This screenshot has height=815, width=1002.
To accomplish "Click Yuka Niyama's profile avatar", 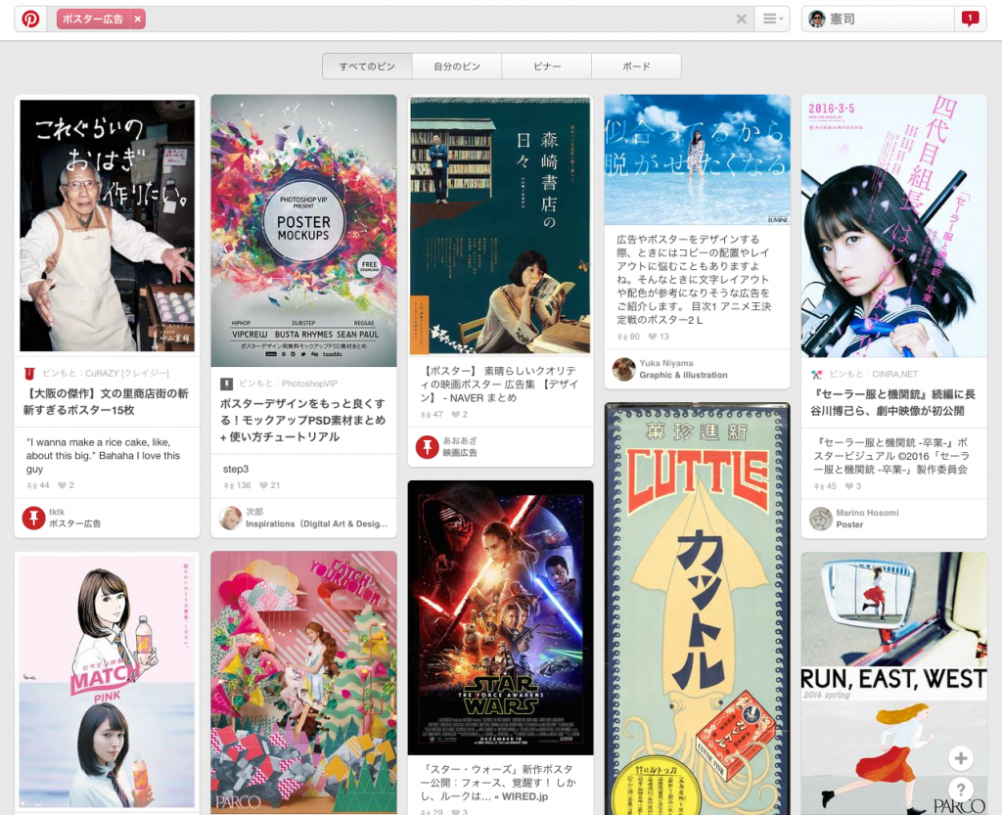I will [x=624, y=369].
